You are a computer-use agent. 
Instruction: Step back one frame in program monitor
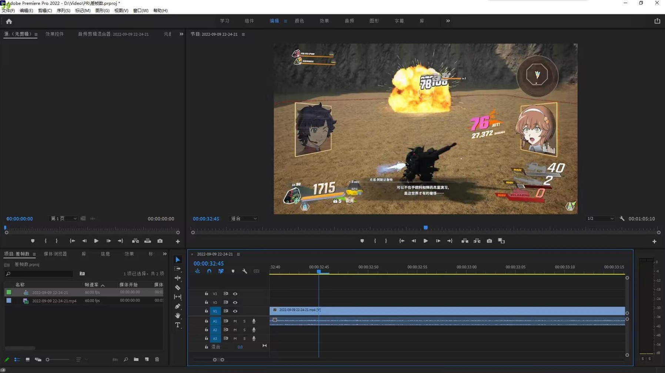pos(414,241)
